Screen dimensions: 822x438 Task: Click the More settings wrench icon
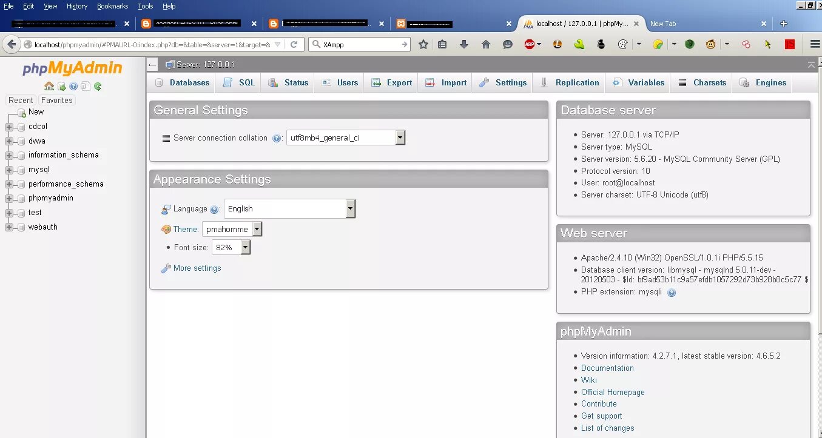tap(166, 268)
